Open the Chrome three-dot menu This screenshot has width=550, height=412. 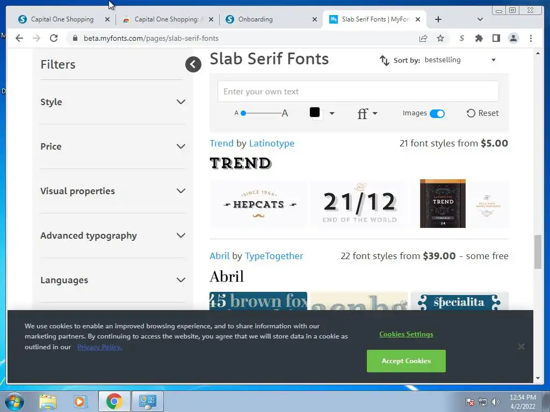point(531,38)
